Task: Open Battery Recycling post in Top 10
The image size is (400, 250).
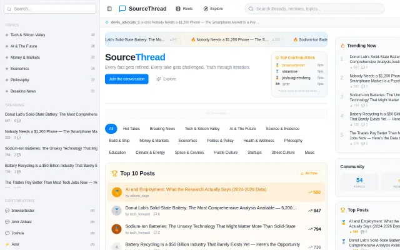Action: (x=216, y=246)
